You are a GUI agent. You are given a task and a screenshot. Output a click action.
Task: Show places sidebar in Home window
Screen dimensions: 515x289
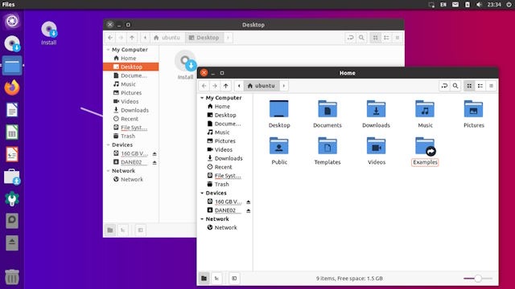point(204,279)
